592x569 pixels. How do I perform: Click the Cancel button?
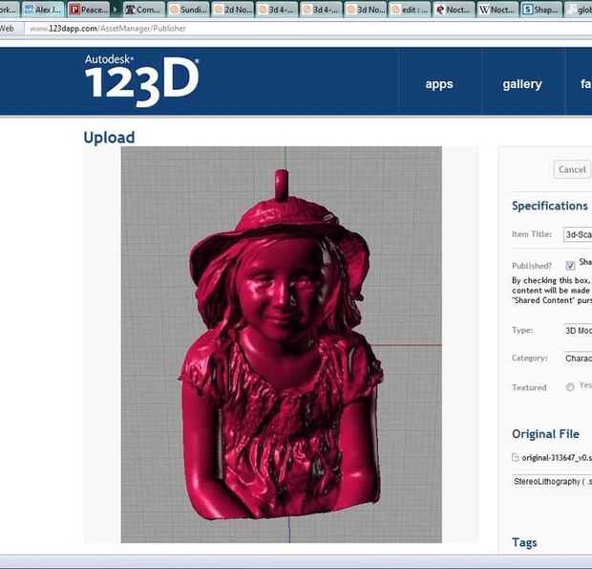coord(572,169)
